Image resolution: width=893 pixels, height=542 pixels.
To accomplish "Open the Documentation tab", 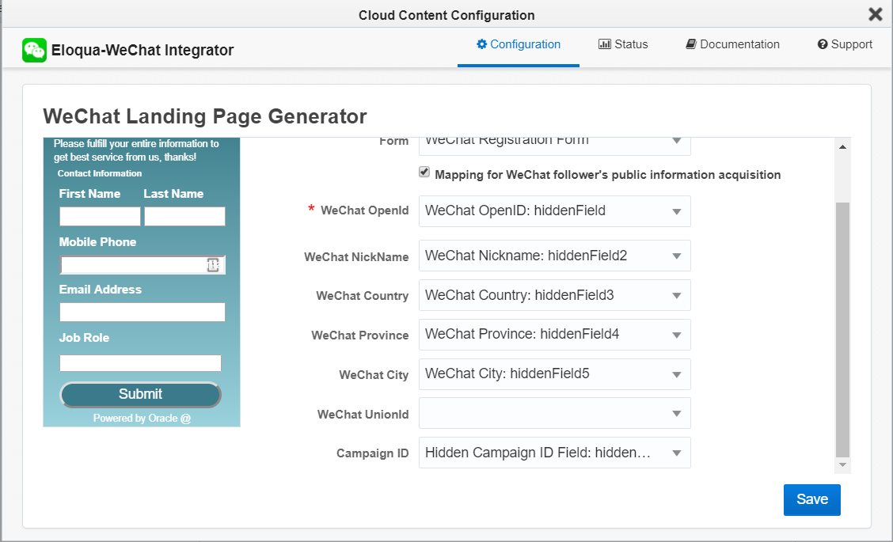I will pyautogui.click(x=732, y=44).
